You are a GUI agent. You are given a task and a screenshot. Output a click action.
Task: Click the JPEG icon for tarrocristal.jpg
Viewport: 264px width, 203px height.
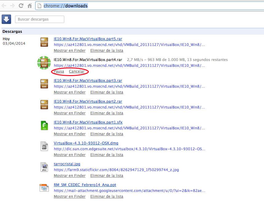[x=44, y=167]
